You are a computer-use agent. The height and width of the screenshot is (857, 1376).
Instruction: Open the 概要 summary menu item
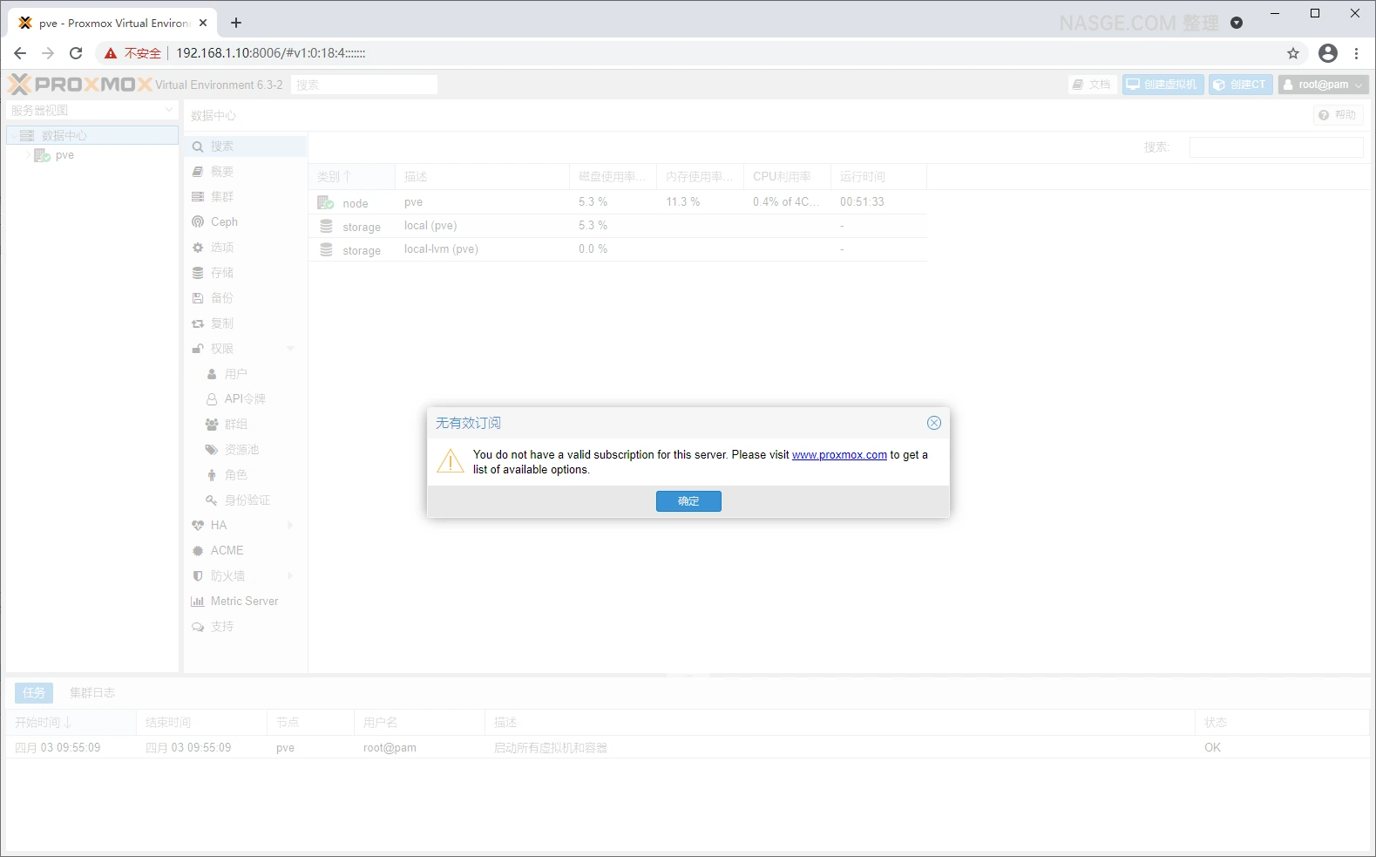[x=246, y=172]
